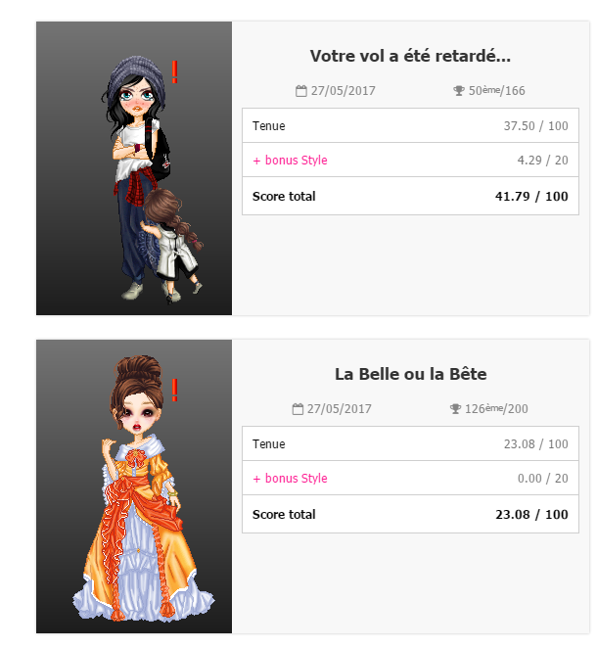Viewport: 597px width, 648px height.
Task: Click Score total row showing 41.79 / 100
Action: [410, 196]
